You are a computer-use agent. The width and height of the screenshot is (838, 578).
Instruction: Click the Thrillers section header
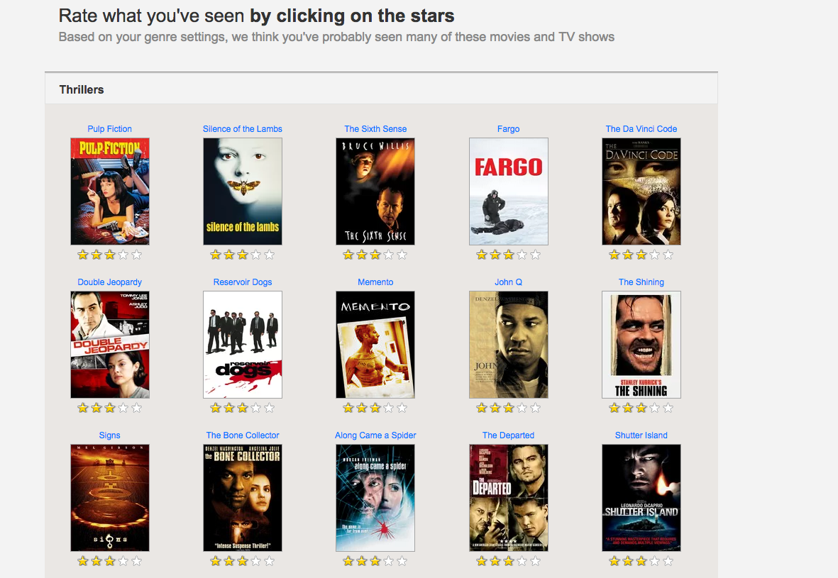pyautogui.click(x=81, y=90)
